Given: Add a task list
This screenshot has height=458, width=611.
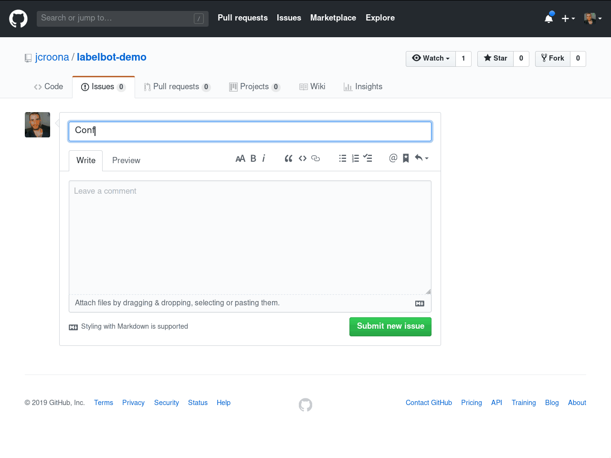Looking at the screenshot, I should click(368, 158).
